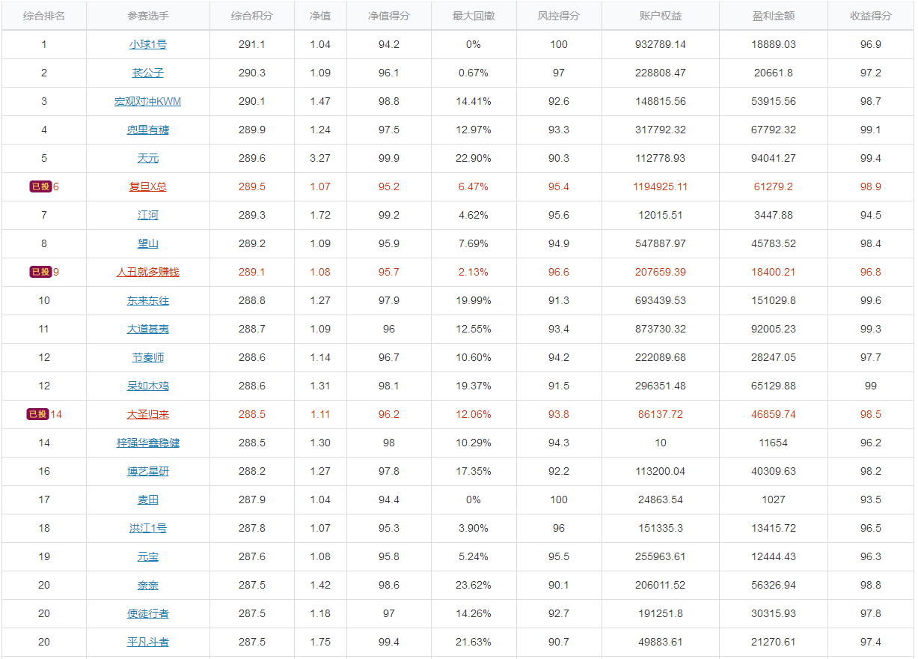Open contestant link 天元
Screen dimensions: 918x659
point(147,158)
